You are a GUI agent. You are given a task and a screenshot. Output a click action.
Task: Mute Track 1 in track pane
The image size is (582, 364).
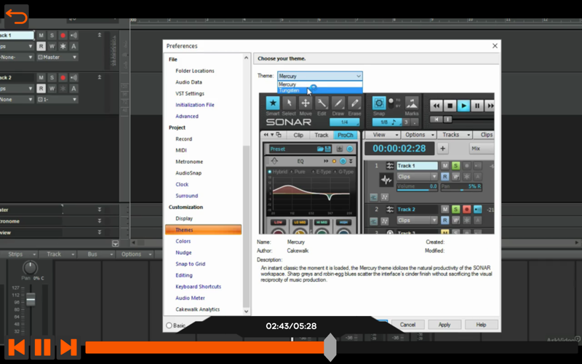pyautogui.click(x=41, y=35)
